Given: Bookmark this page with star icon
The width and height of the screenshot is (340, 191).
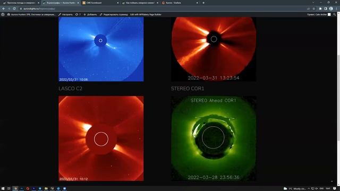Looking at the screenshot, I should (x=314, y=8).
